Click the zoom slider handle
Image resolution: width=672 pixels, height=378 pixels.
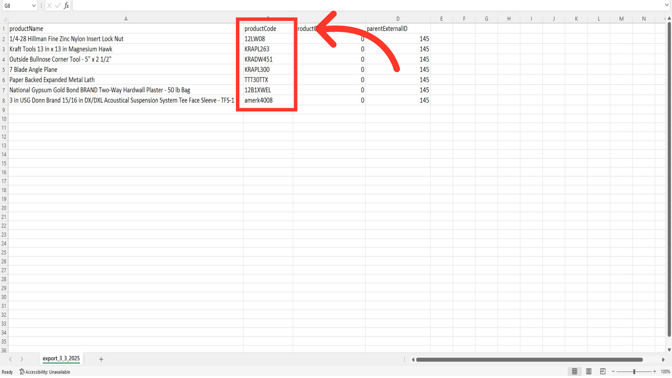634,371
